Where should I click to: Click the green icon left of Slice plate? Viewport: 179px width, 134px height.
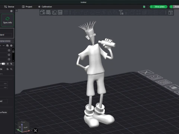(144, 7)
